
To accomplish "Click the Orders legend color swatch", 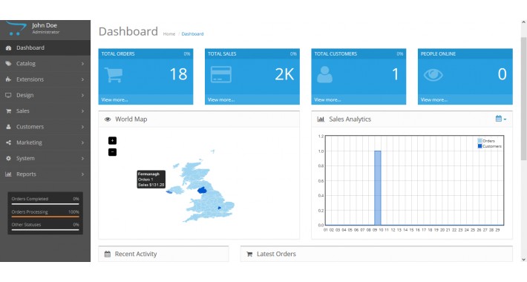I will 479,141.
